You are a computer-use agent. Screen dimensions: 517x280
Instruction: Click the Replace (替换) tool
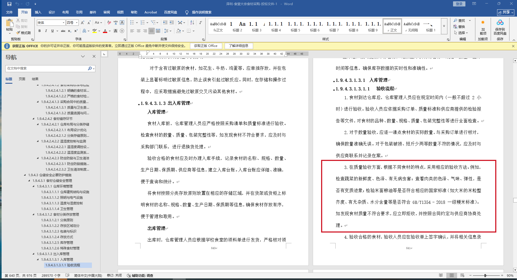tap(459, 27)
